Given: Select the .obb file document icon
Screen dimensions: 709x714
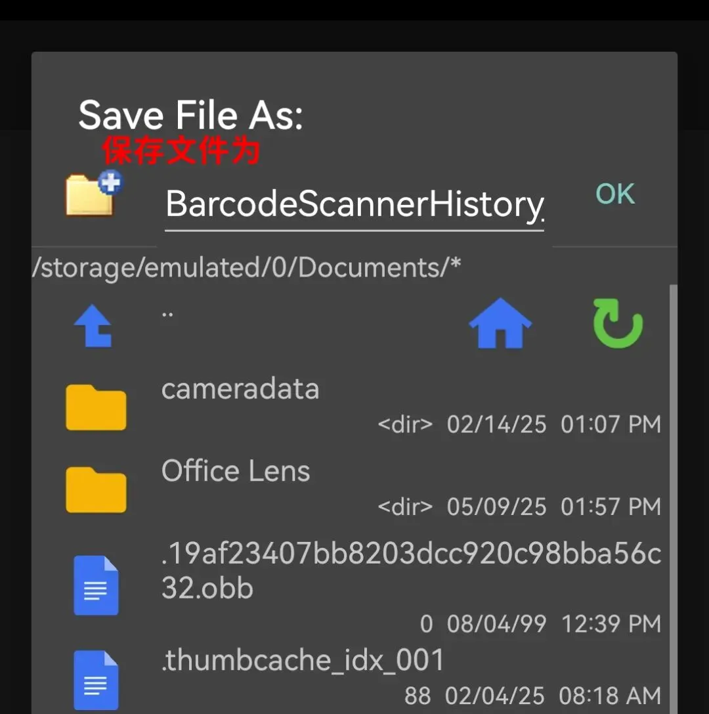Looking at the screenshot, I should coord(96,585).
